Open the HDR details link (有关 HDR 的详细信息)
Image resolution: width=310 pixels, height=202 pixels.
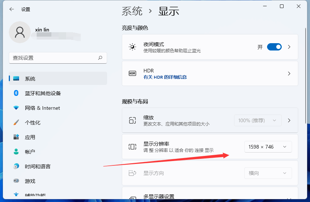(165, 77)
